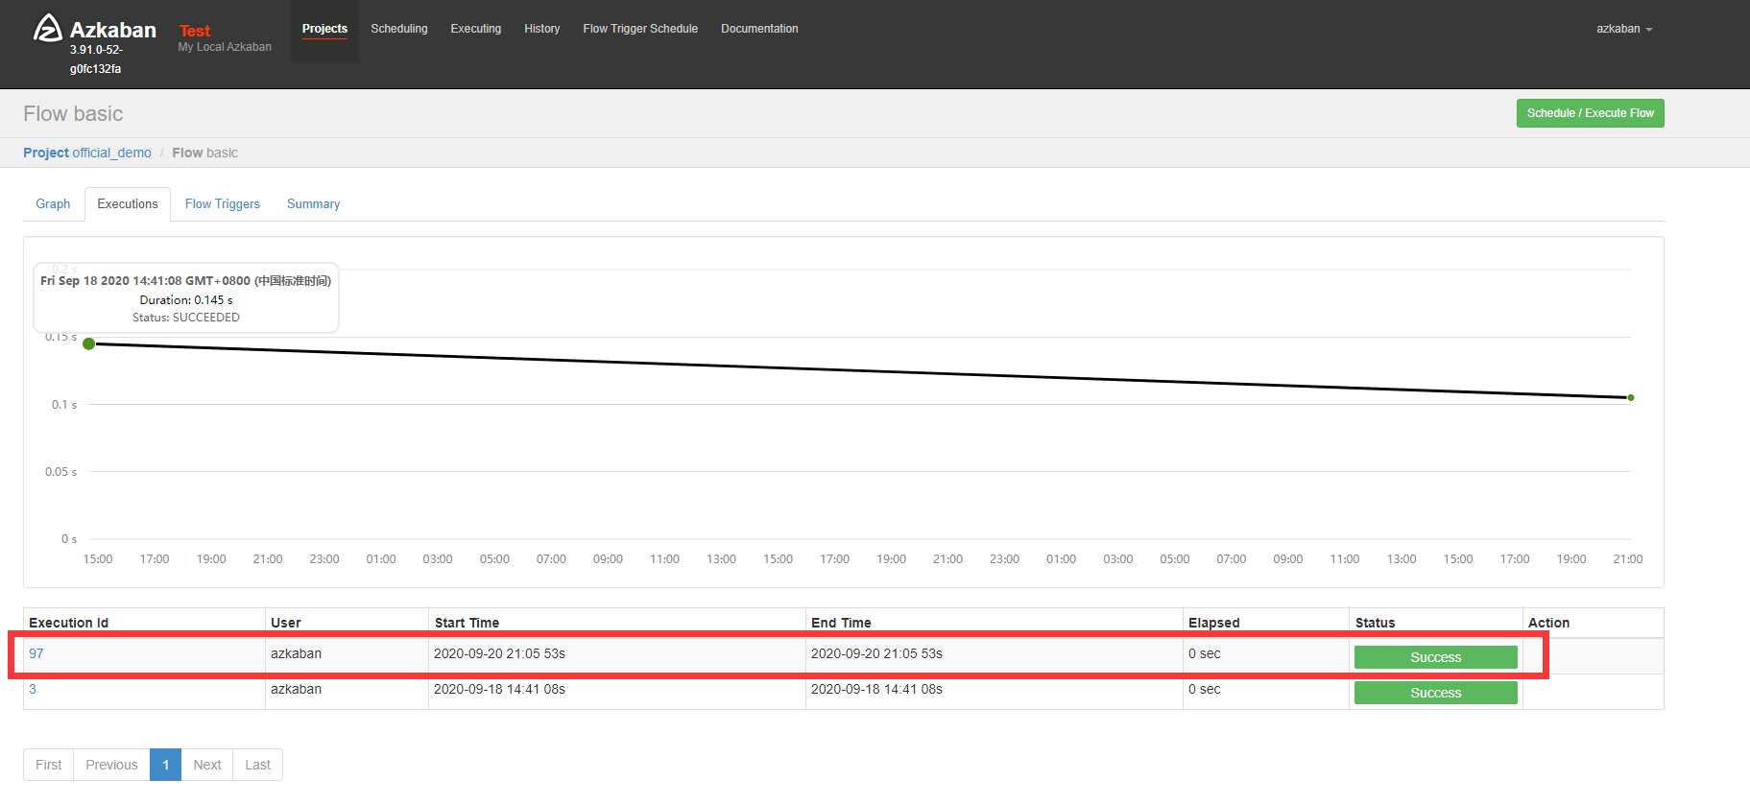Open execution 3 link
Viewport: 1750px width, 804px height.
point(33,689)
